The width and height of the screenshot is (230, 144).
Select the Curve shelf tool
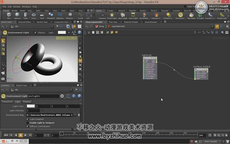coord(80,16)
